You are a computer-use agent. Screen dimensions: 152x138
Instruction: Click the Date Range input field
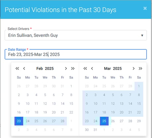click(x=76, y=54)
